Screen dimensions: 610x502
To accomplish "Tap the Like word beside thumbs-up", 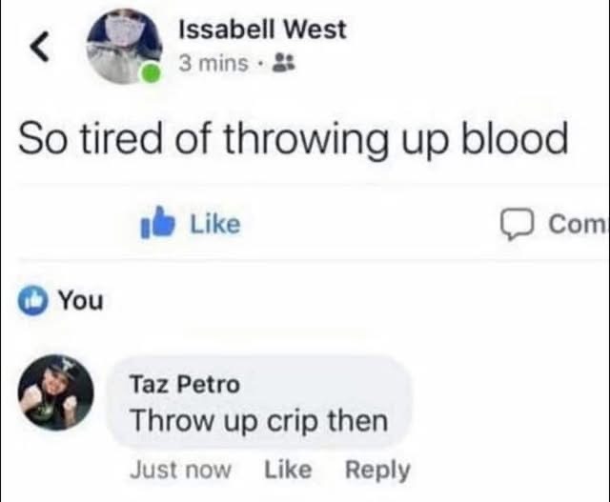I will (215, 224).
